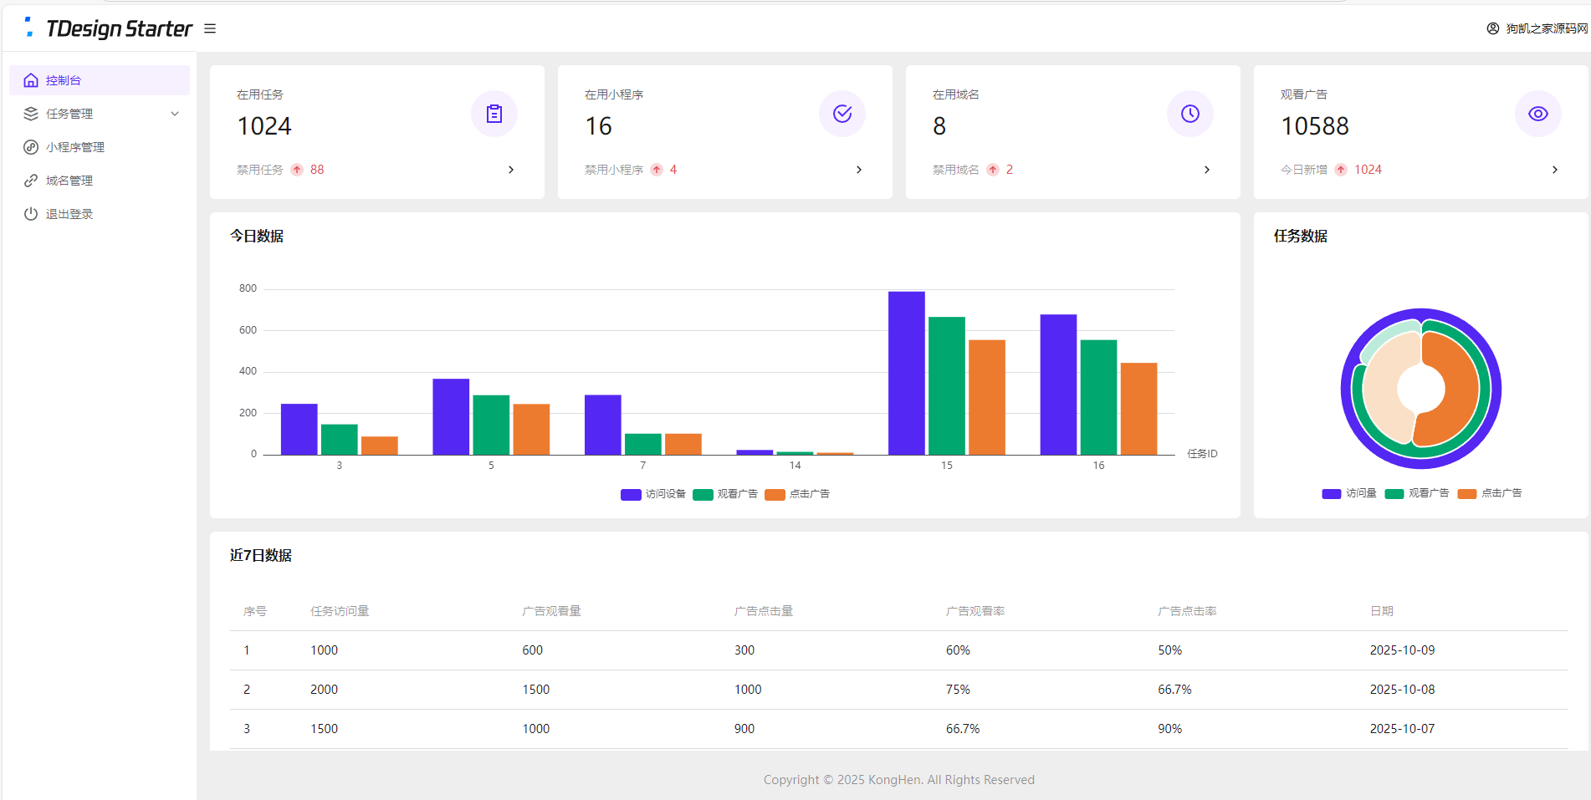The image size is (1591, 800).
Task: Select the 域名管理 menu item
Action: pos(69,181)
